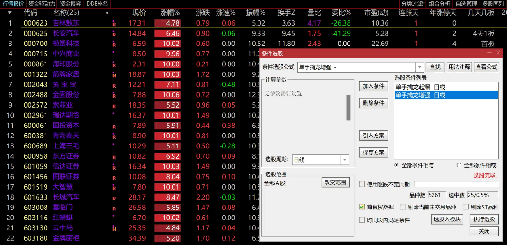507x245 pixels.
Task: Uncheck 前复权数据 checkbox
Action: [x=362, y=207]
